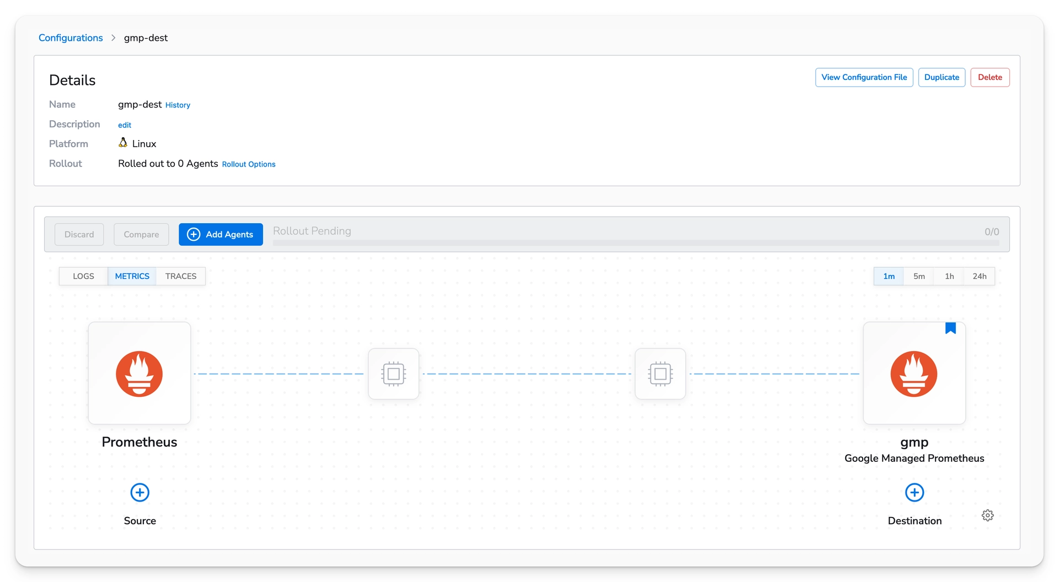Add another destination with the plus icon

click(914, 492)
